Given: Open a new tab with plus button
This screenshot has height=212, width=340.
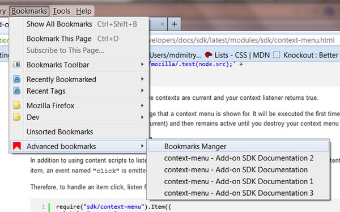Looking at the screenshot, I should (x=175, y=24).
